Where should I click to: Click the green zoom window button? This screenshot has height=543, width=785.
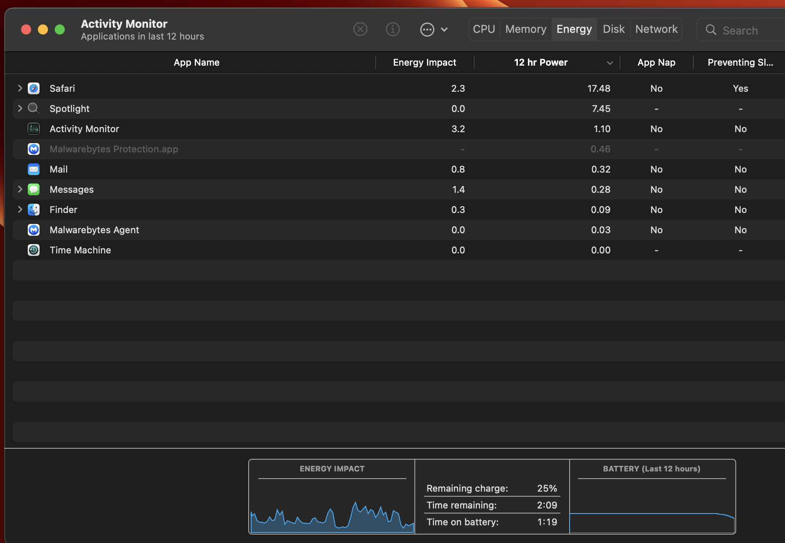click(60, 29)
